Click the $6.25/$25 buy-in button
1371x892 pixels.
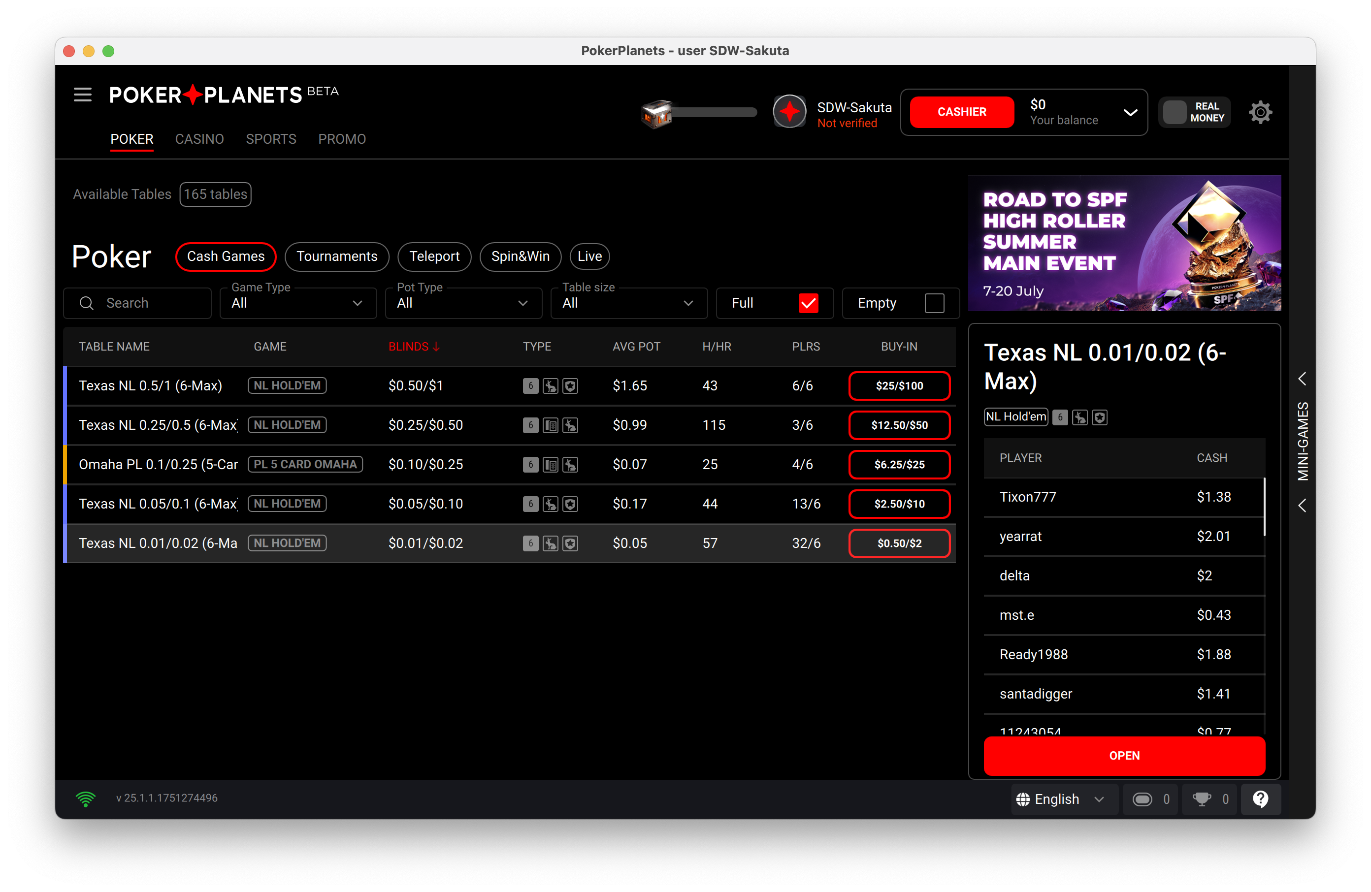pyautogui.click(x=899, y=465)
